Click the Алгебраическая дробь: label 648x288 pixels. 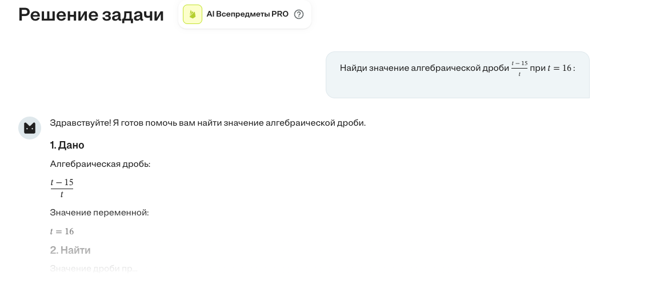pyautogui.click(x=100, y=164)
